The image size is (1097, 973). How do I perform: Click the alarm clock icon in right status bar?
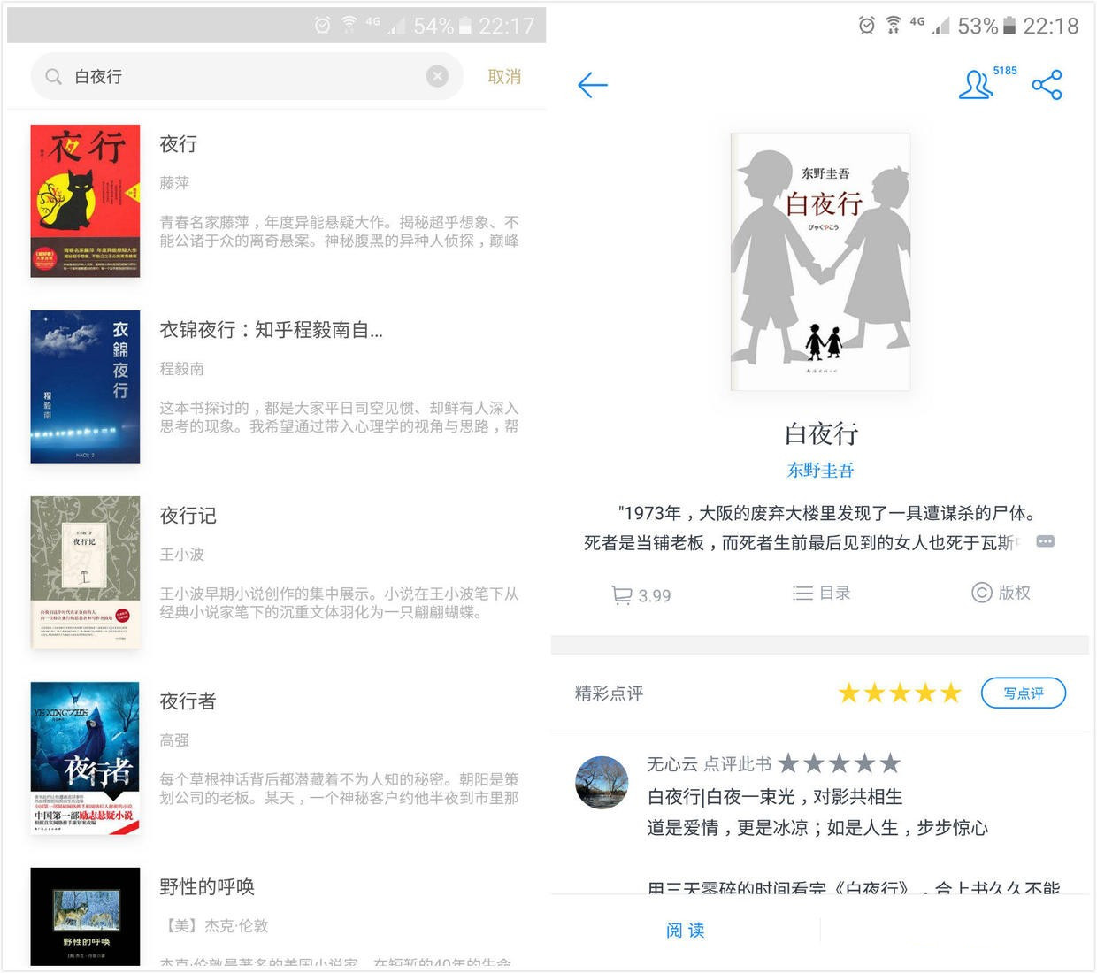point(867,26)
